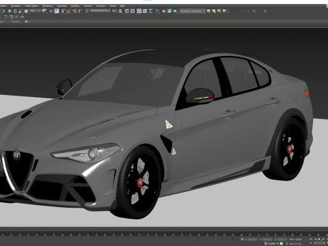Click the Create Active Project folder icon
328x246 pixels.
tap(208, 11)
